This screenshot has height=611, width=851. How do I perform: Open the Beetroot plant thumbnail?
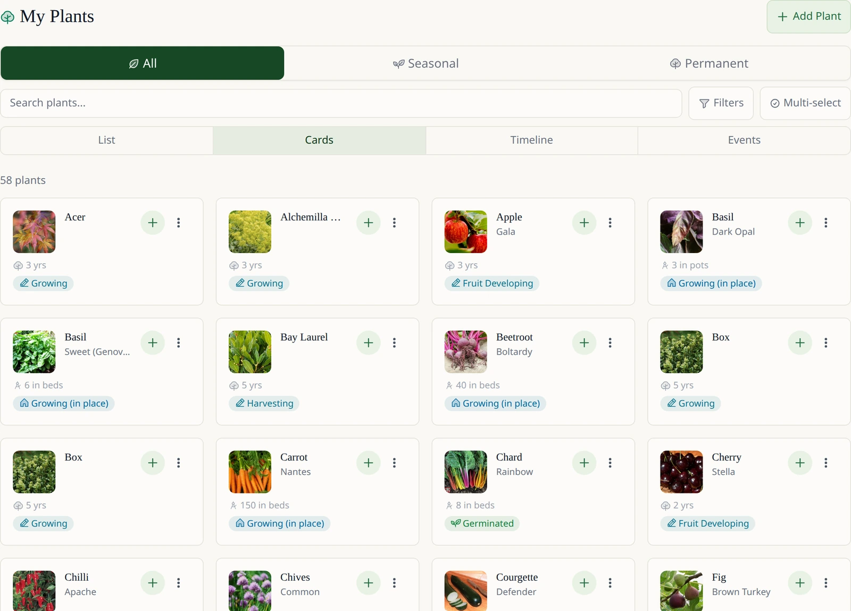pos(466,352)
